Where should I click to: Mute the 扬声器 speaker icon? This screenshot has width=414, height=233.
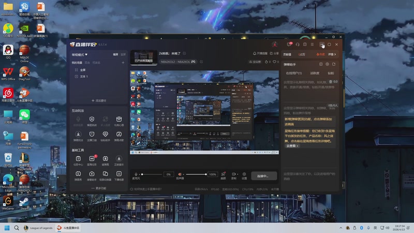pos(180,174)
